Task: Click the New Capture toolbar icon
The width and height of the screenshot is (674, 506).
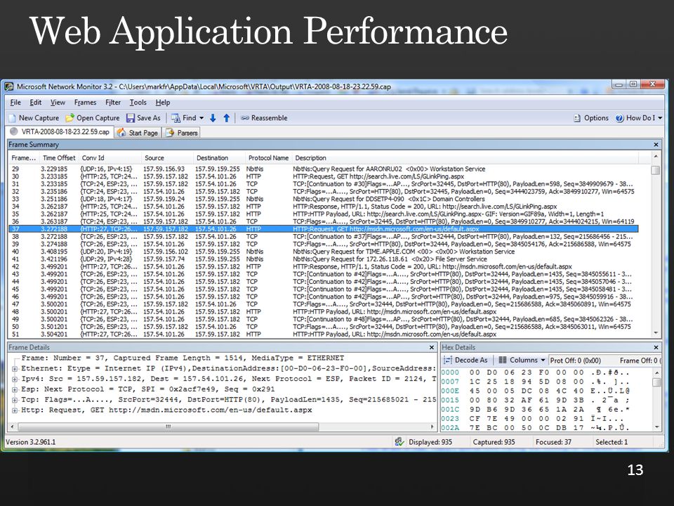Action: tap(13, 118)
